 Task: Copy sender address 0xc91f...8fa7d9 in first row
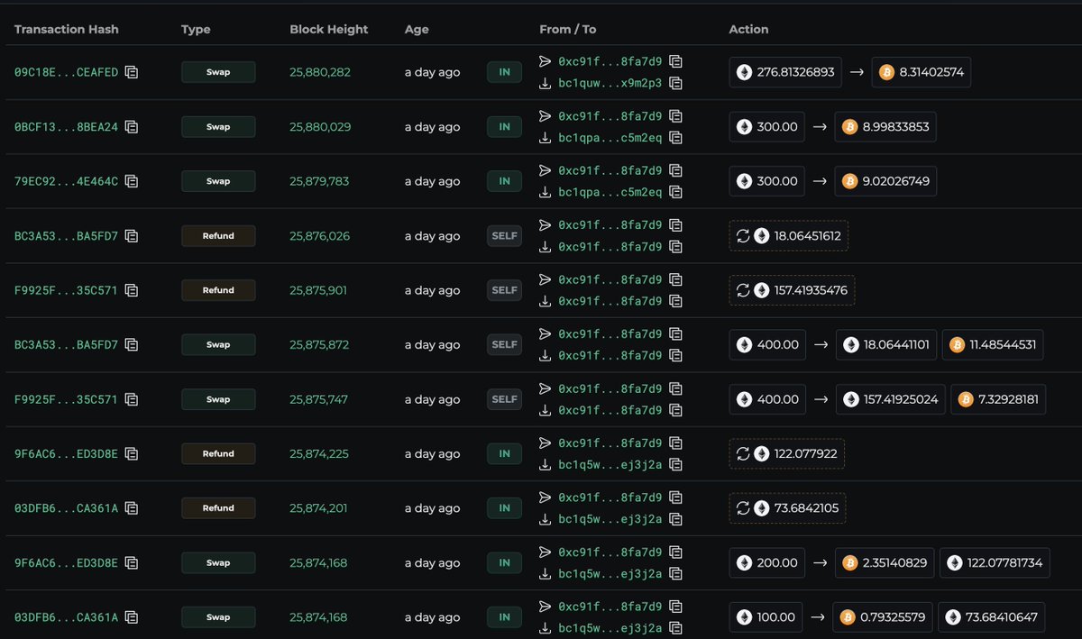coord(676,61)
